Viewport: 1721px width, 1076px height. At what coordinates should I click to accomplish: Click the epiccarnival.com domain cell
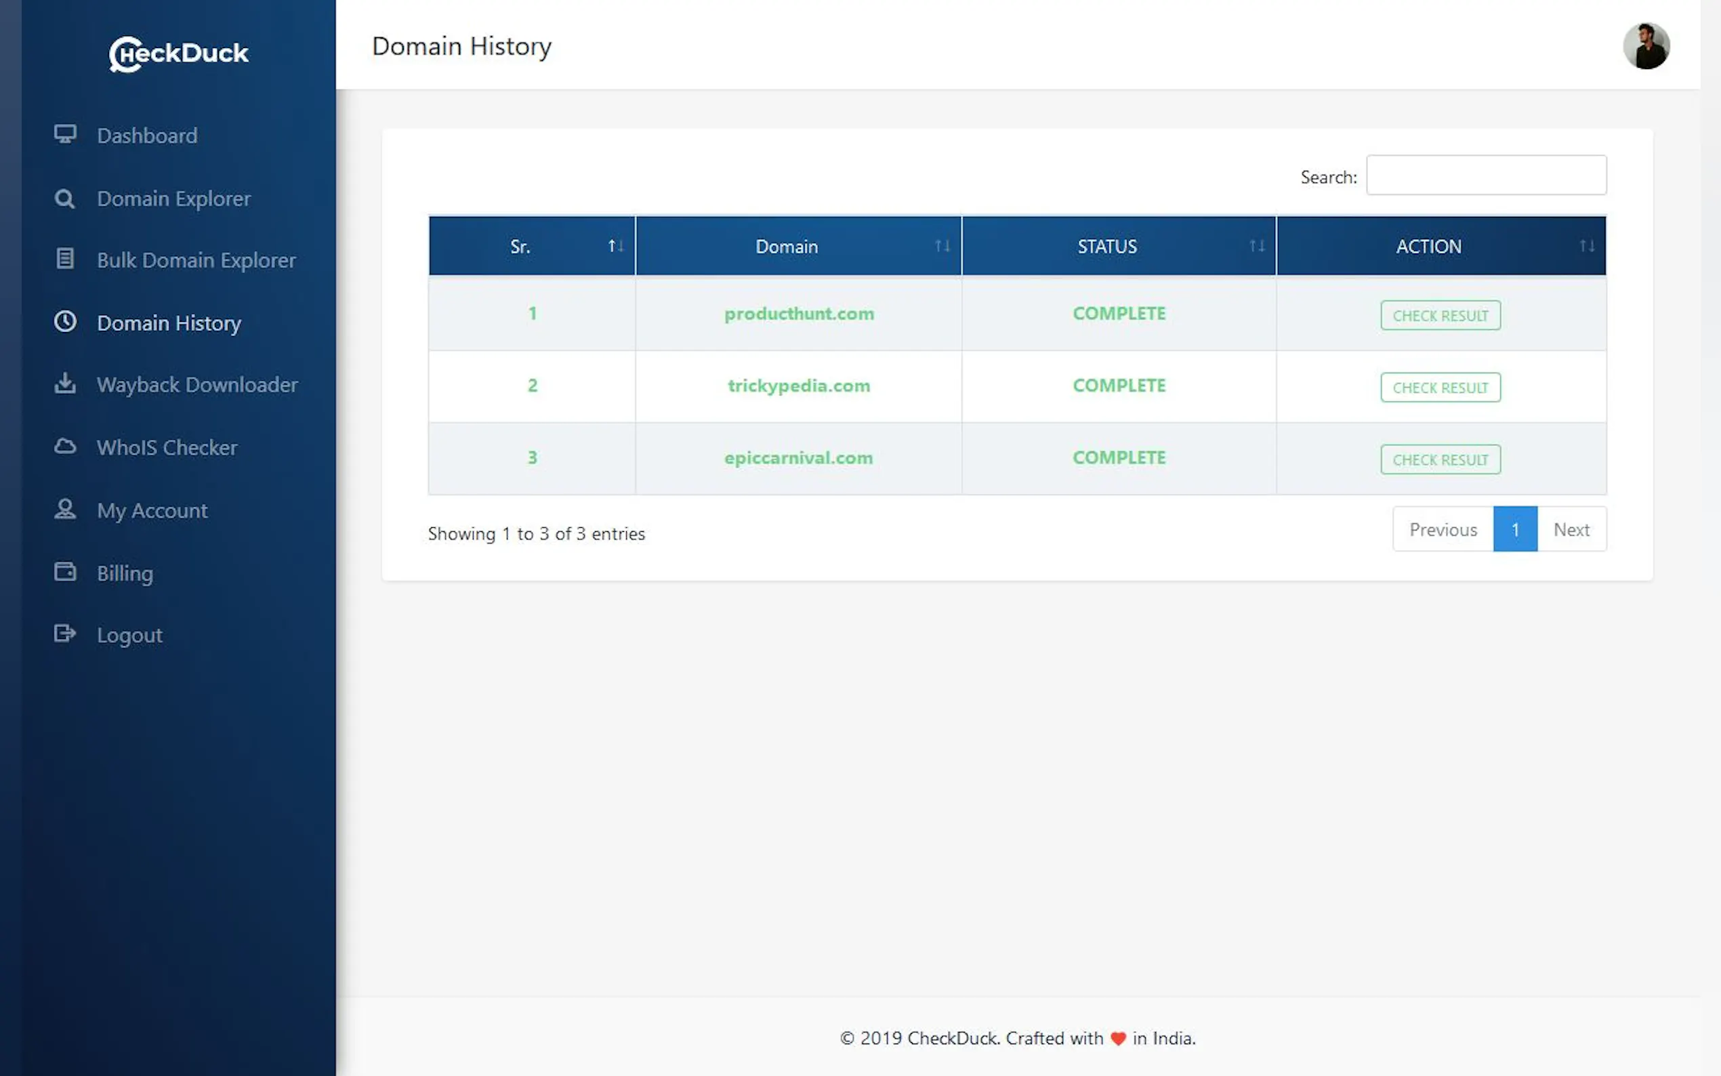click(798, 457)
